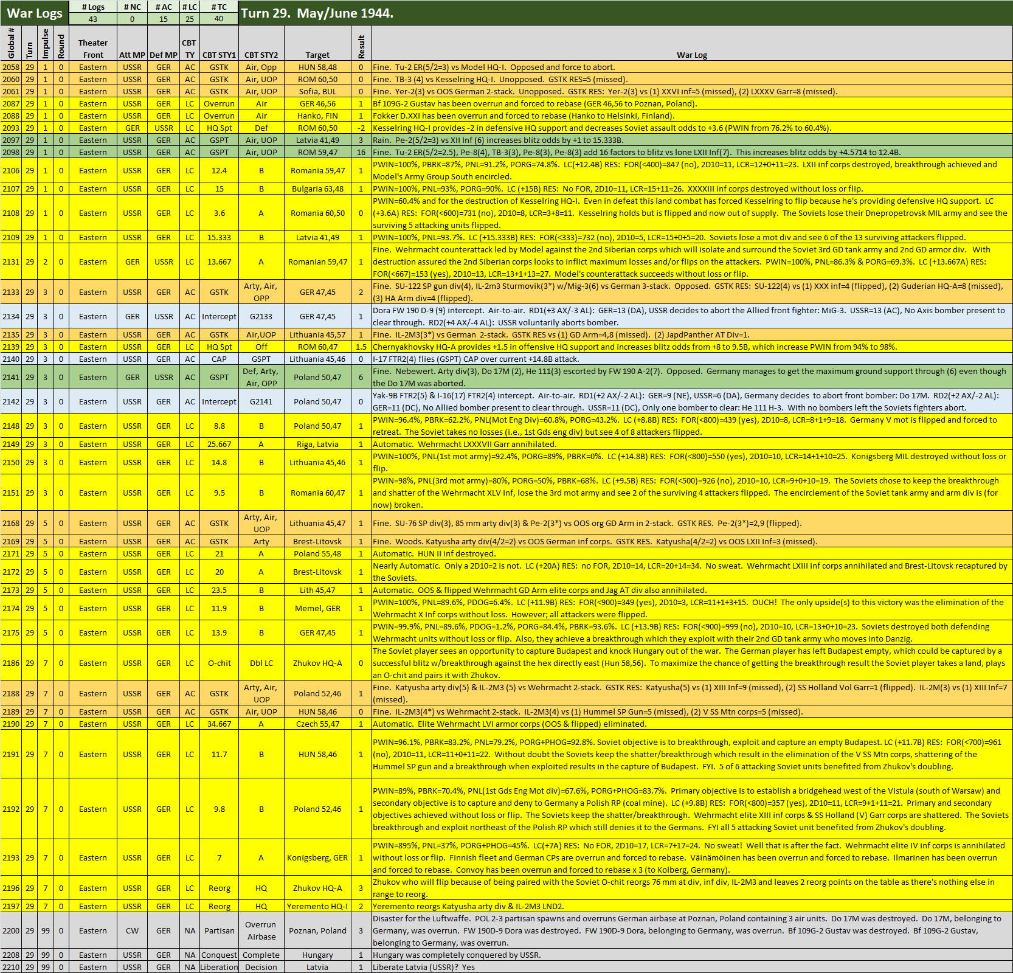The height and width of the screenshot is (973, 1013).
Task: Click the "Round" column header
Action: tap(61, 43)
